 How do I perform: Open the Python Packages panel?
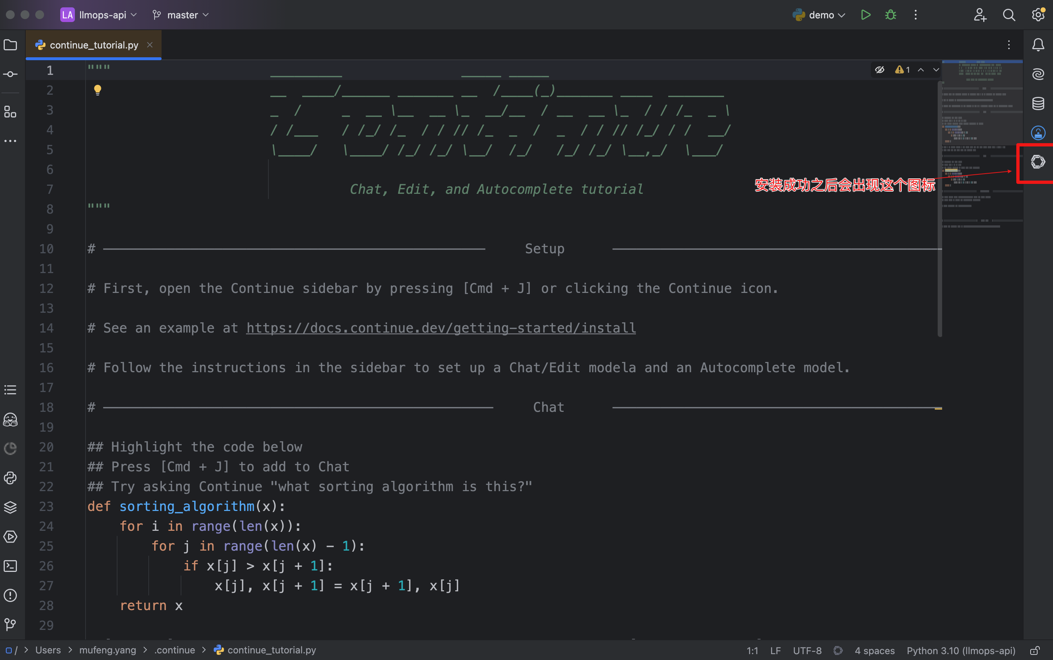click(10, 507)
